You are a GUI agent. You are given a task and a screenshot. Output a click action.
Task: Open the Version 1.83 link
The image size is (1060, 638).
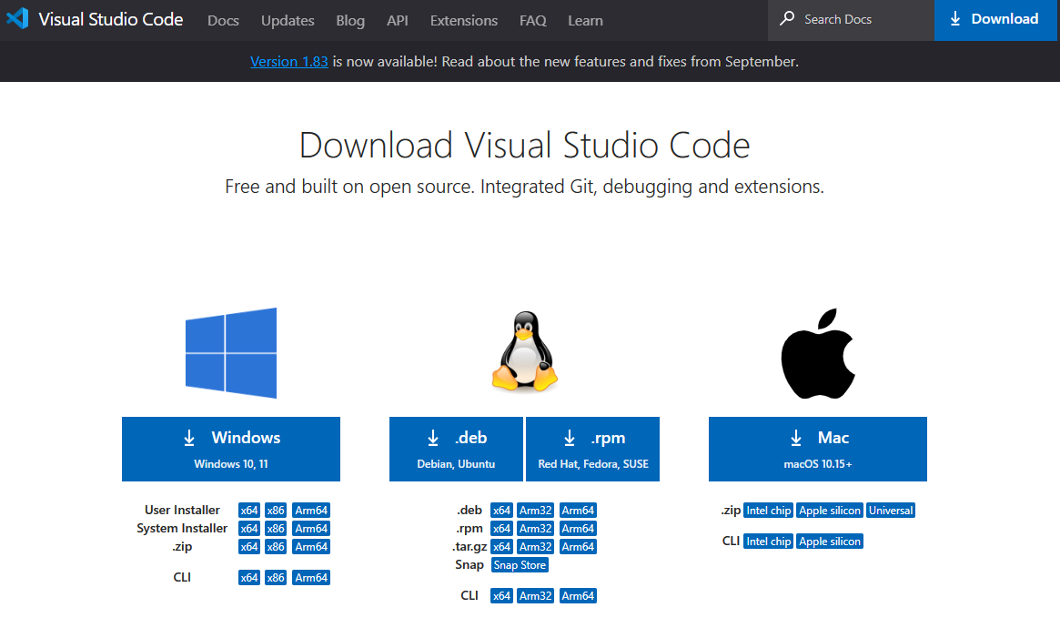[288, 62]
